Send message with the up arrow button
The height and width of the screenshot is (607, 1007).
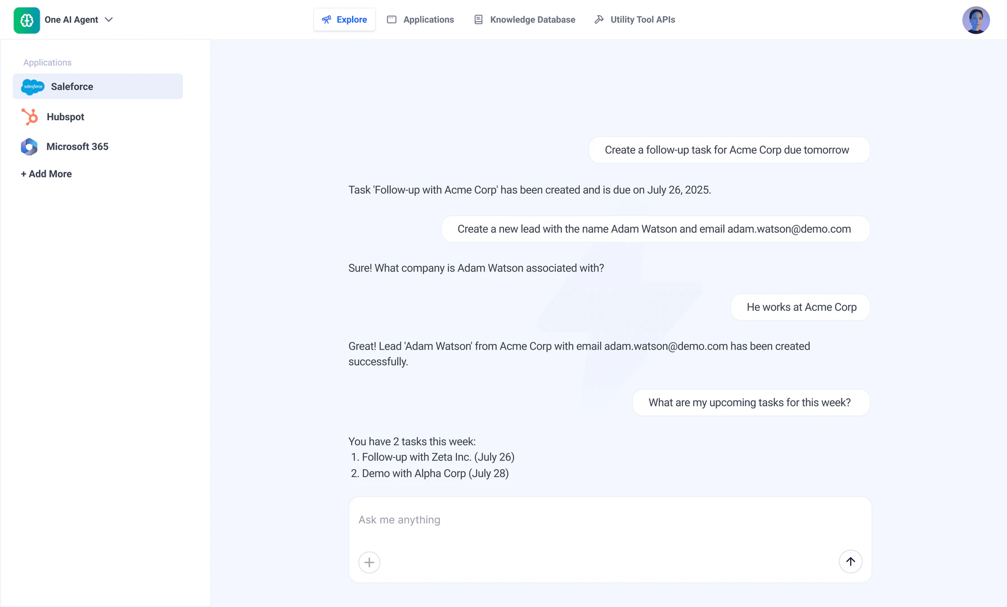point(850,561)
